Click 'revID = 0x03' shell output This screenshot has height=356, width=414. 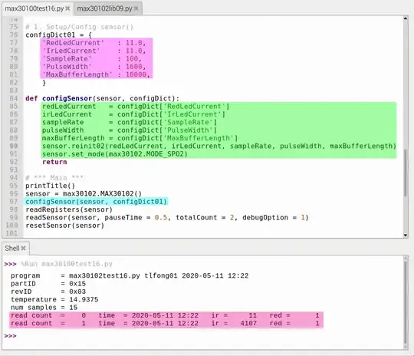click(x=48, y=292)
